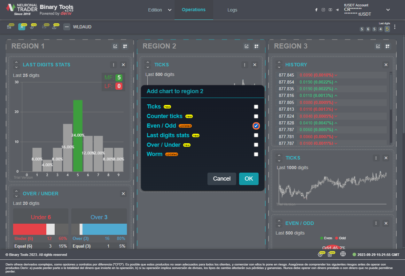Click the add widget grid icon in Region 1
The height and width of the screenshot is (276, 405).
tap(125, 47)
